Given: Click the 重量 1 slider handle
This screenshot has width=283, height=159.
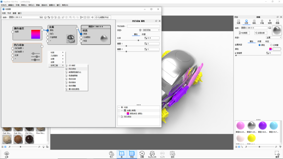Looking at the screenshot, I should click(x=126, y=46).
